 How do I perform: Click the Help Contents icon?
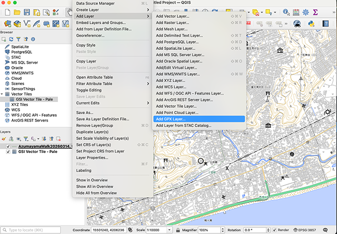click(325, 24)
